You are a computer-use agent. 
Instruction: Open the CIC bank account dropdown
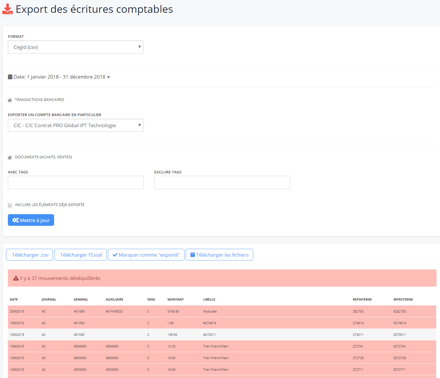[76, 125]
